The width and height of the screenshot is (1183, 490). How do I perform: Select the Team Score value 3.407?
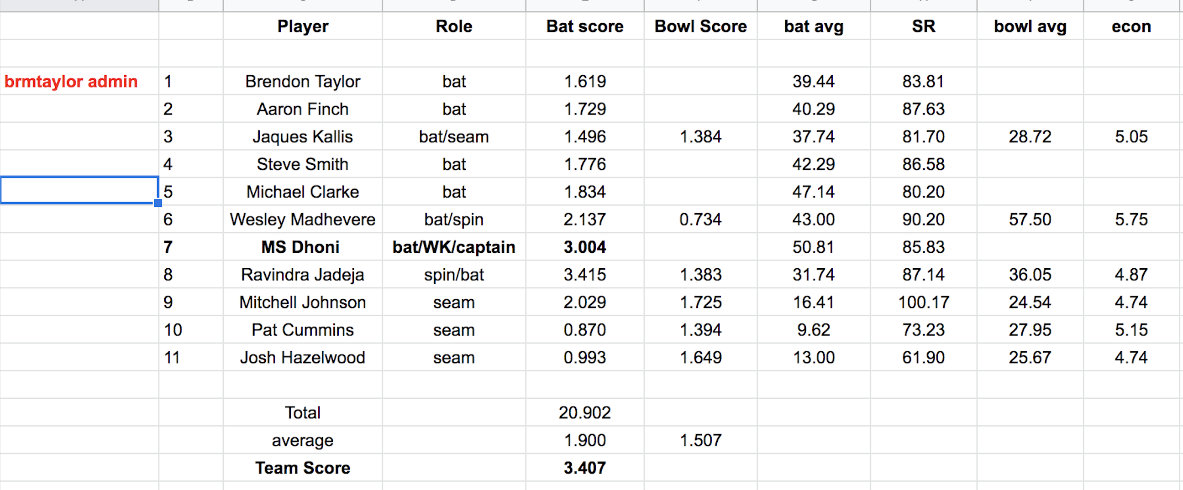click(x=584, y=468)
